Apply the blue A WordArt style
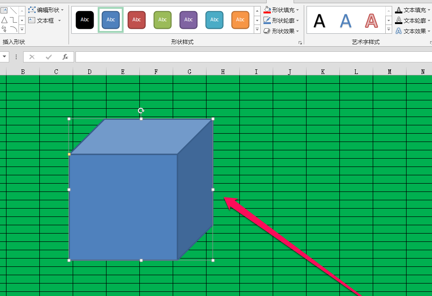This screenshot has height=296, width=432. [x=344, y=20]
